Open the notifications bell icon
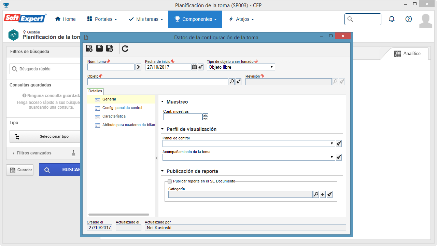Viewport: 437px width, 246px height. point(392,19)
